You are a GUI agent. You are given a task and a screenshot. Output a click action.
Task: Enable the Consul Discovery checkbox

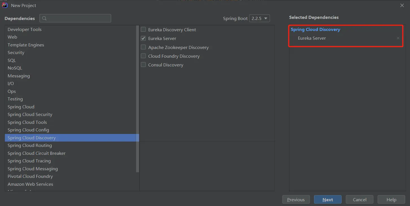click(x=143, y=65)
